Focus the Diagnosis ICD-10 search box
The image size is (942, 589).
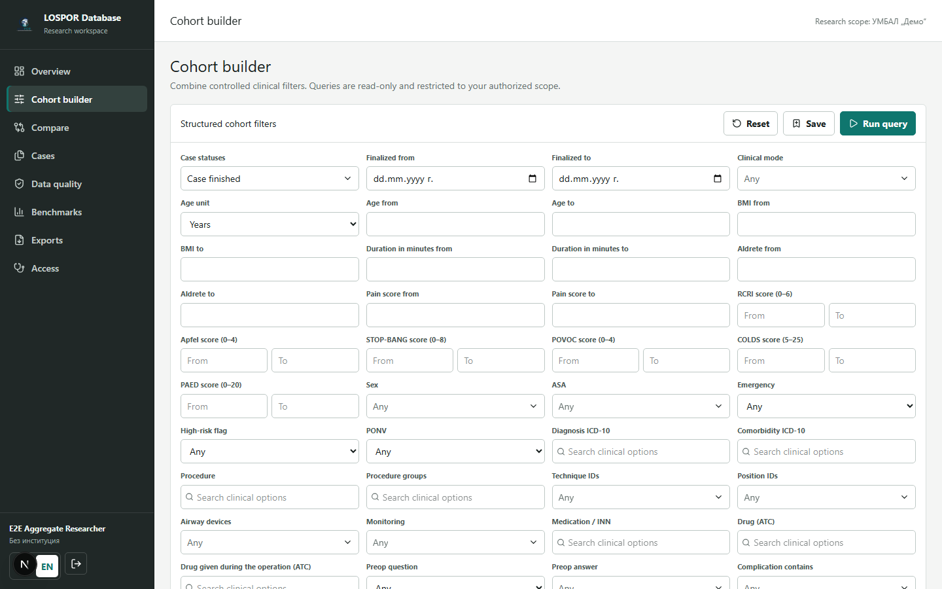coord(640,452)
